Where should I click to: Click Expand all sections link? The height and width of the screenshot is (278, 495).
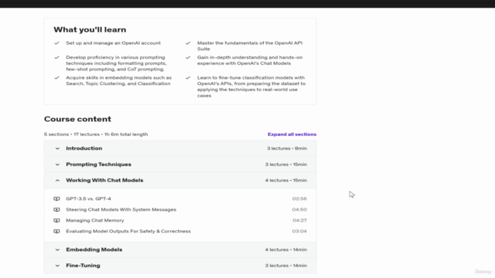[292, 134]
